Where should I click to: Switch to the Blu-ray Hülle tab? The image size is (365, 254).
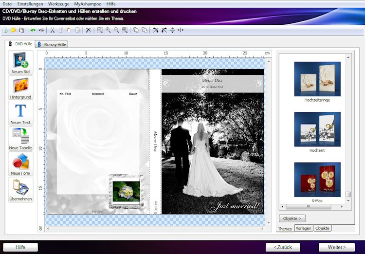click(x=52, y=44)
